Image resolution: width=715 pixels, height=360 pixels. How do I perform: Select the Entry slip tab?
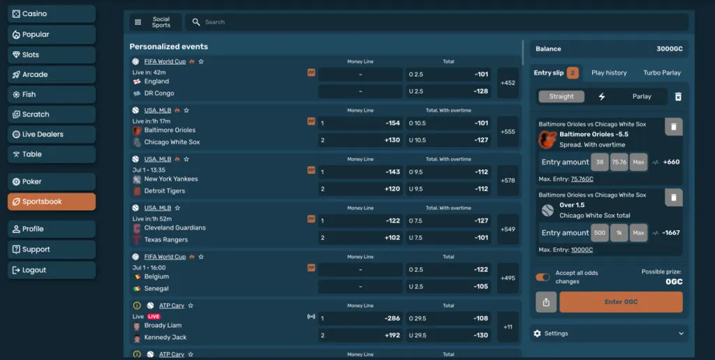[x=556, y=73]
